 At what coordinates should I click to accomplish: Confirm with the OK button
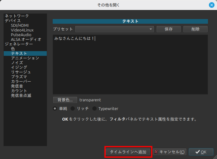[x=201, y=152]
